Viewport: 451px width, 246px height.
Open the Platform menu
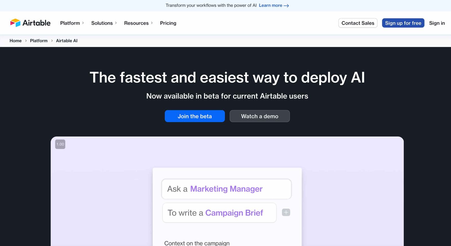(x=72, y=23)
